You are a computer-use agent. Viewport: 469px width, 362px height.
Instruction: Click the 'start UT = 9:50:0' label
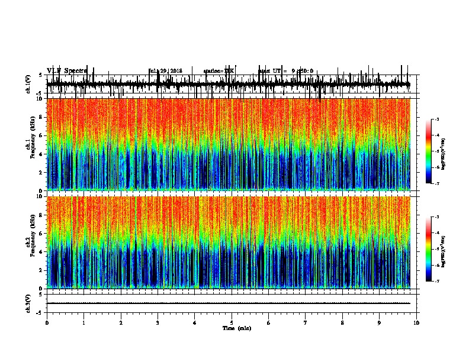tap(285, 71)
